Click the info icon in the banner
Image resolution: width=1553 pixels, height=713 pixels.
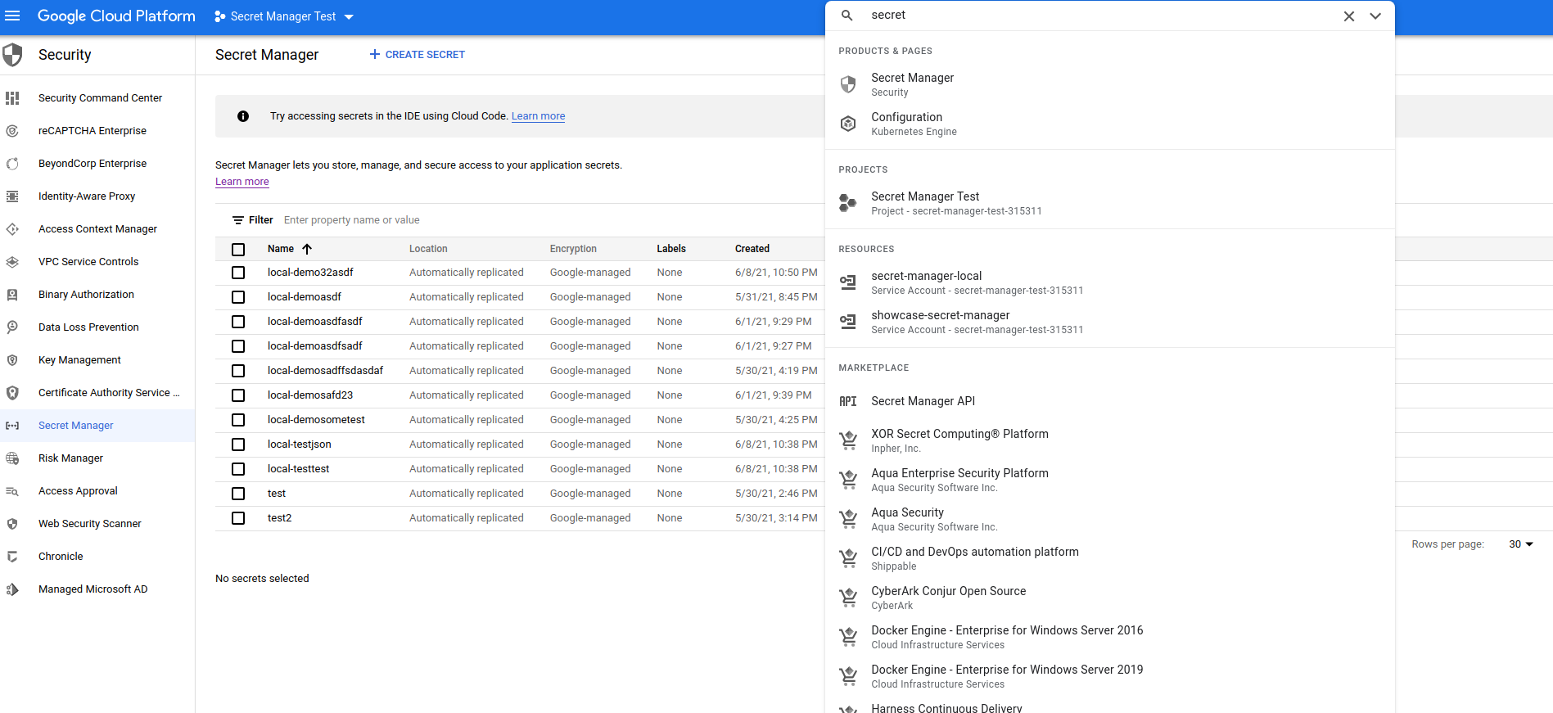pos(243,116)
